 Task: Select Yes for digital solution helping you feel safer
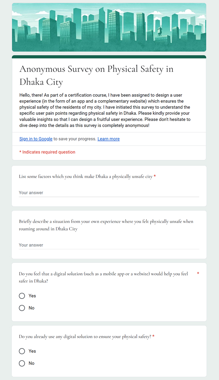pyautogui.click(x=22, y=296)
